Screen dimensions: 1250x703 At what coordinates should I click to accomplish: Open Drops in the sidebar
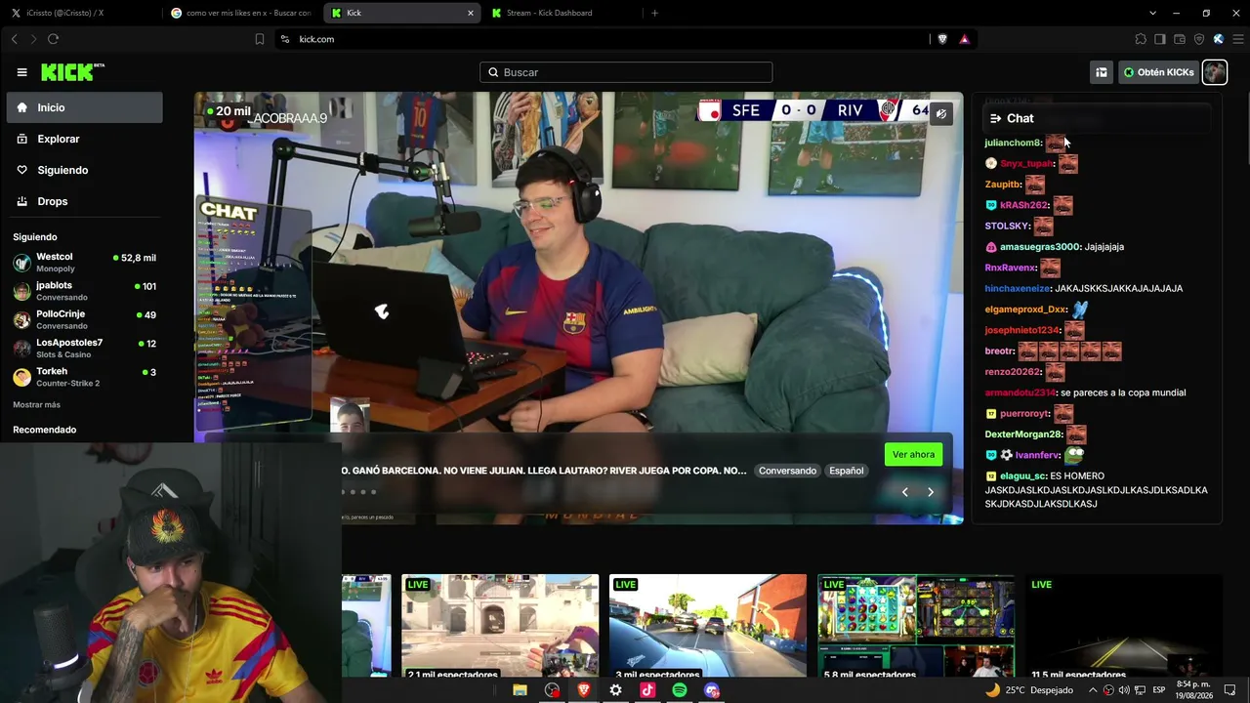click(85, 201)
